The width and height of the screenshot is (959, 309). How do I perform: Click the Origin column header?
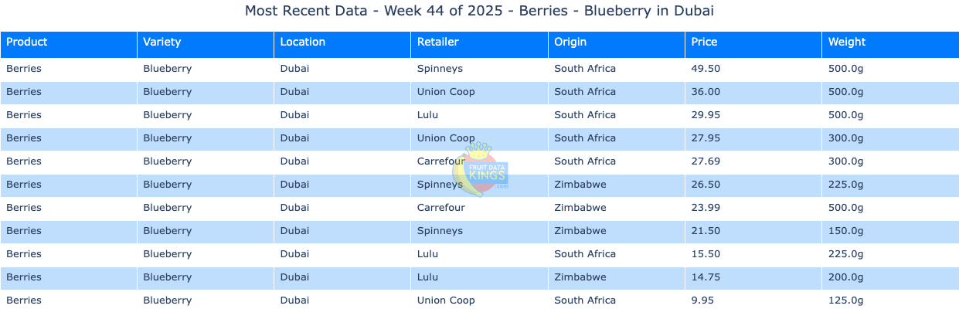tap(570, 42)
